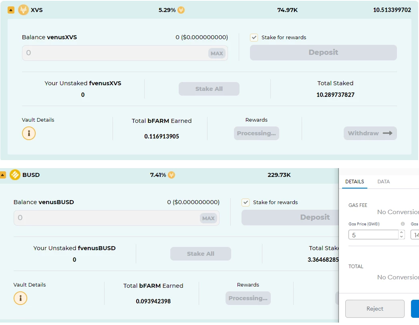Increase gas price with stepper arrow
This screenshot has width=419, height=325.
(401, 233)
